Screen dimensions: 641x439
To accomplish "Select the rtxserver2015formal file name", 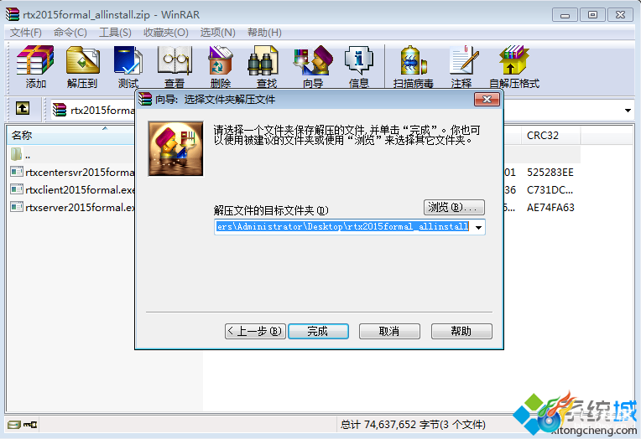I will click(x=81, y=207).
